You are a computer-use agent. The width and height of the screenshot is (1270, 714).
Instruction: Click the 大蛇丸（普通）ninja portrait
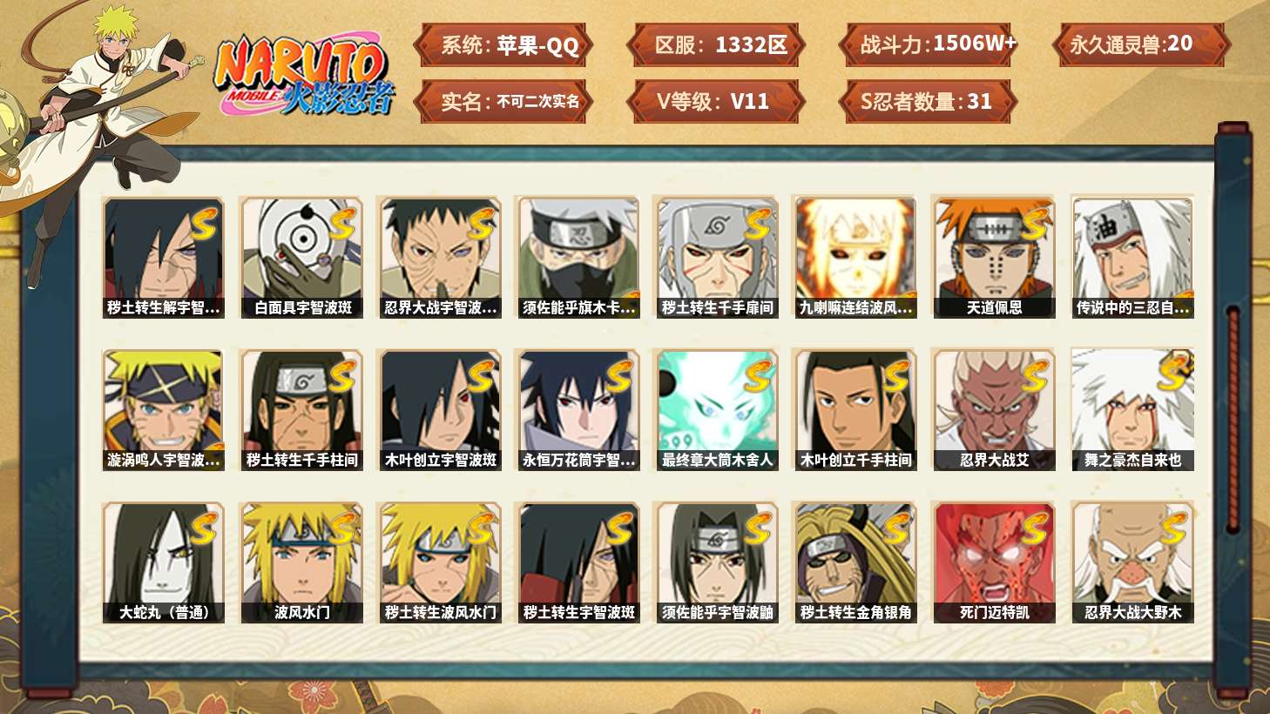(163, 562)
